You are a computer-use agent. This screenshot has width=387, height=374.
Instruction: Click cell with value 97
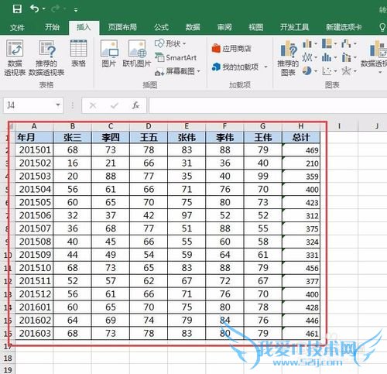coord(187,215)
